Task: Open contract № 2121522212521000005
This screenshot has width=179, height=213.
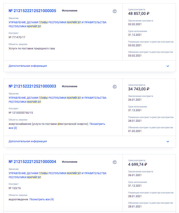Action: (32, 11)
